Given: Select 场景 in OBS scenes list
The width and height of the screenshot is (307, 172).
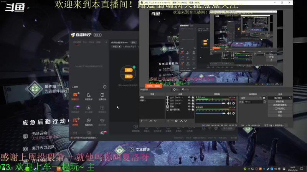Looking at the screenshot, I should click(x=152, y=97).
